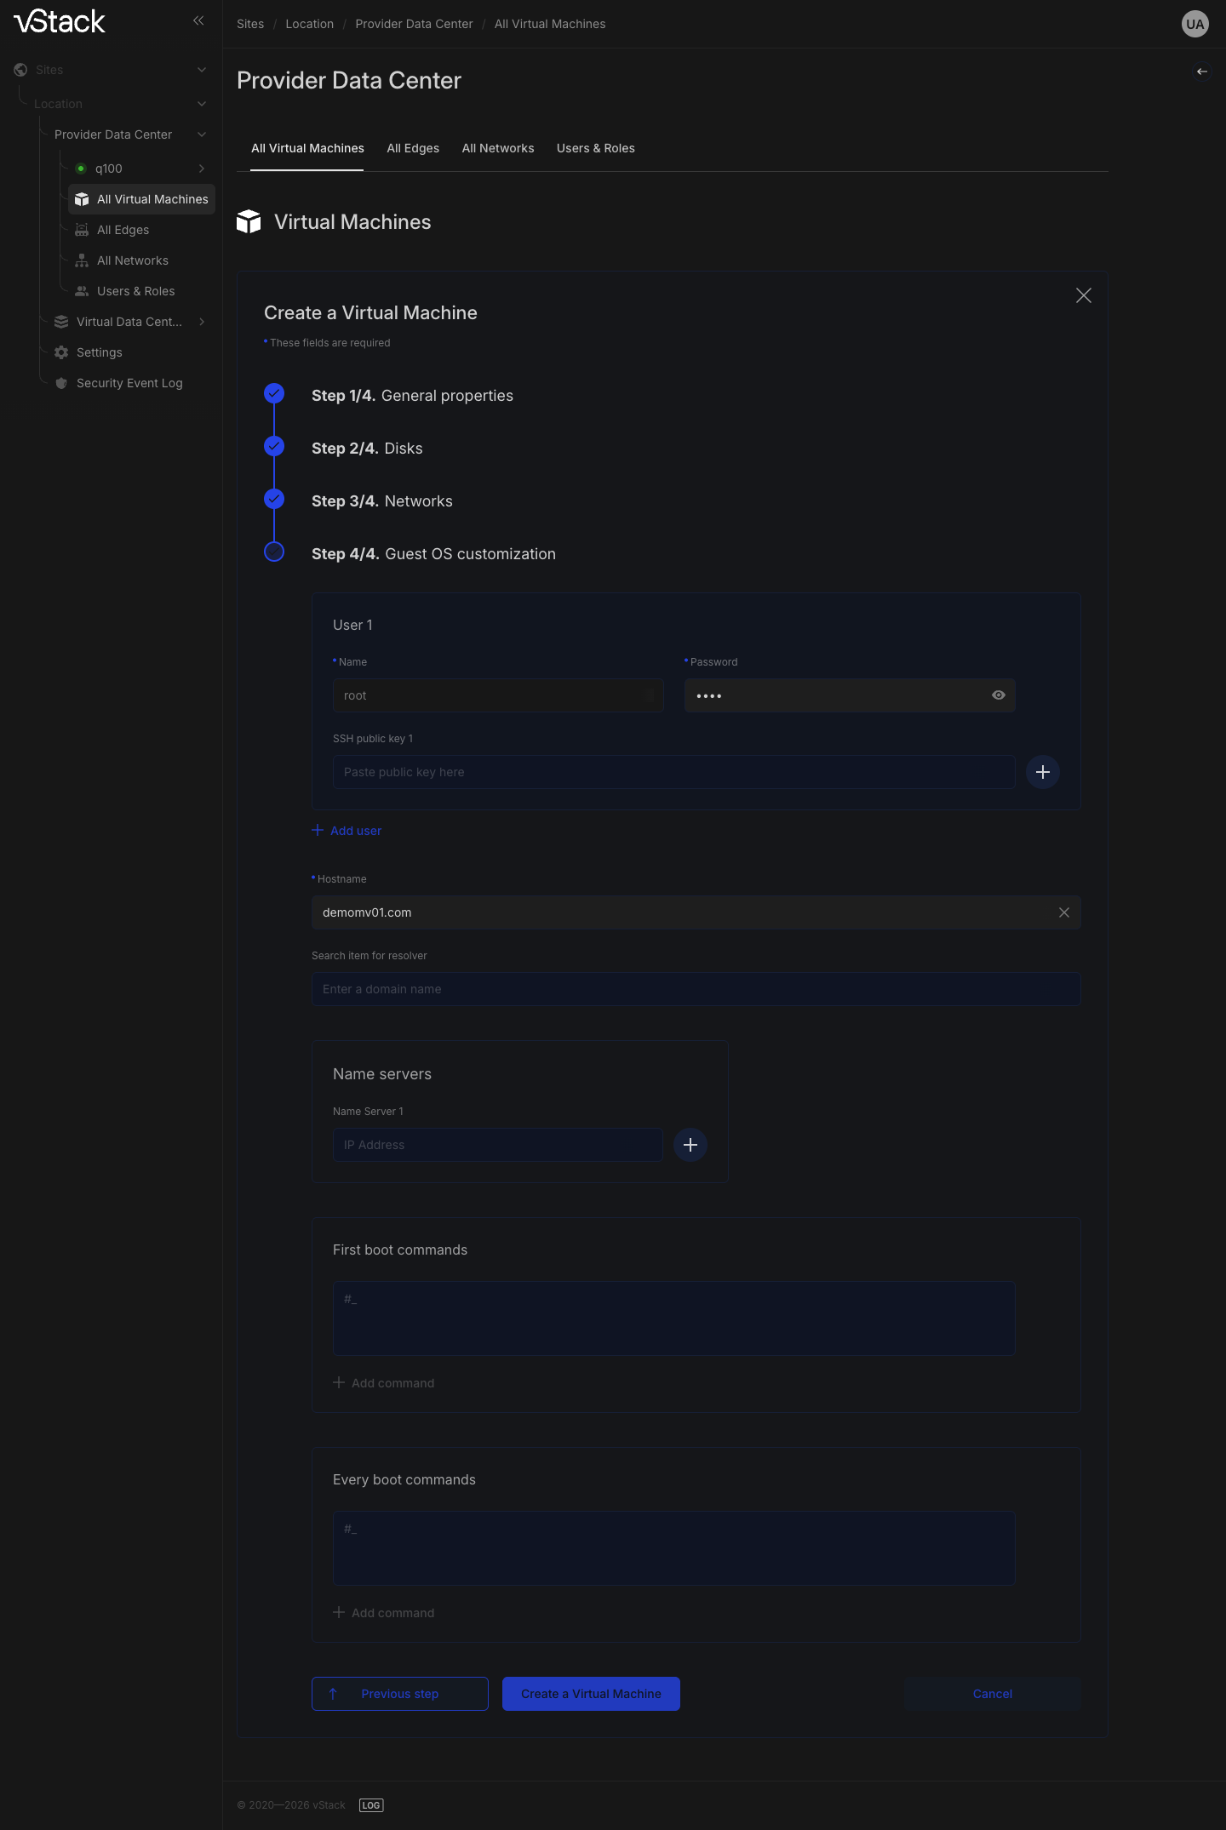The width and height of the screenshot is (1226, 1830).
Task: Cancel the virtual machine creation
Action: pyautogui.click(x=993, y=1694)
